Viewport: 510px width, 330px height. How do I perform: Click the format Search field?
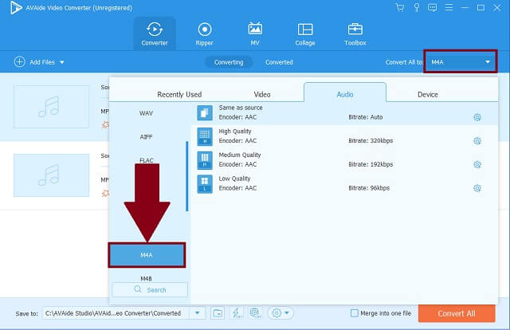tap(150, 289)
